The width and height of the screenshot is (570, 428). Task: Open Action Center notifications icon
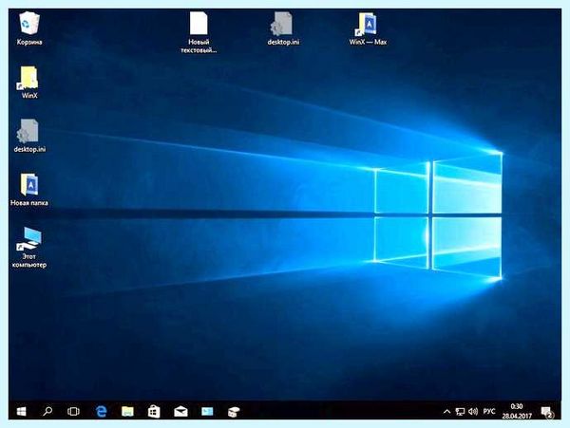pos(547,412)
